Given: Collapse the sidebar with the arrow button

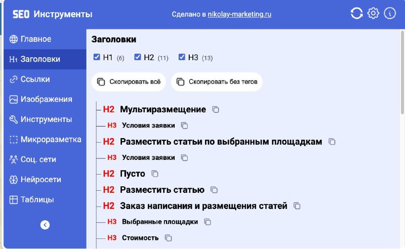Looking at the screenshot, I should (x=45, y=225).
